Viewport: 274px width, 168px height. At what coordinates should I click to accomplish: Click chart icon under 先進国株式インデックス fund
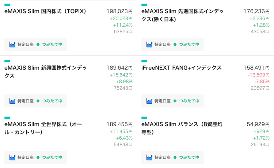coord(149,44)
